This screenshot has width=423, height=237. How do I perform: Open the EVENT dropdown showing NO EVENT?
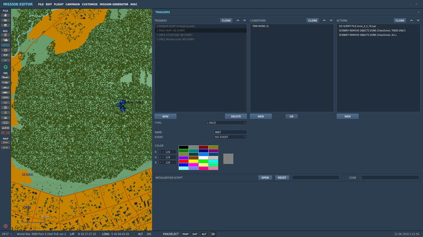point(230,137)
